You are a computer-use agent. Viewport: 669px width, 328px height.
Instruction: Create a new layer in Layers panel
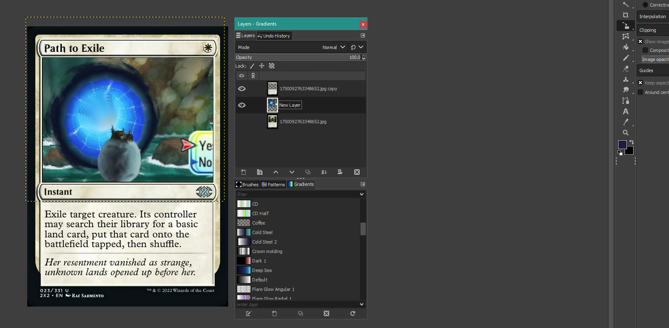[x=243, y=172]
